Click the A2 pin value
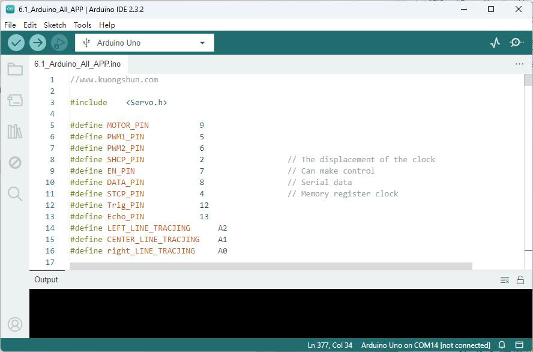The width and height of the screenshot is (533, 352). pos(222,228)
